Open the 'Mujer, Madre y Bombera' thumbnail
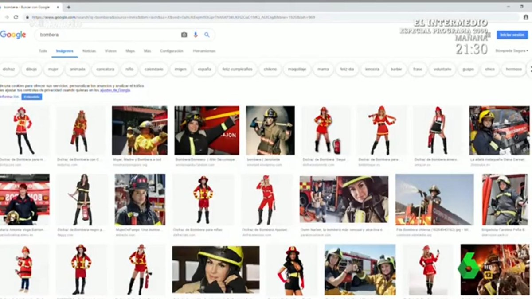This screenshot has width=532, height=299. [x=140, y=130]
